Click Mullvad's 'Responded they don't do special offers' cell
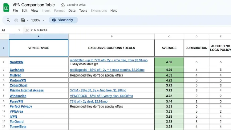Screen dimensions: 231x130 [x=112, y=75]
